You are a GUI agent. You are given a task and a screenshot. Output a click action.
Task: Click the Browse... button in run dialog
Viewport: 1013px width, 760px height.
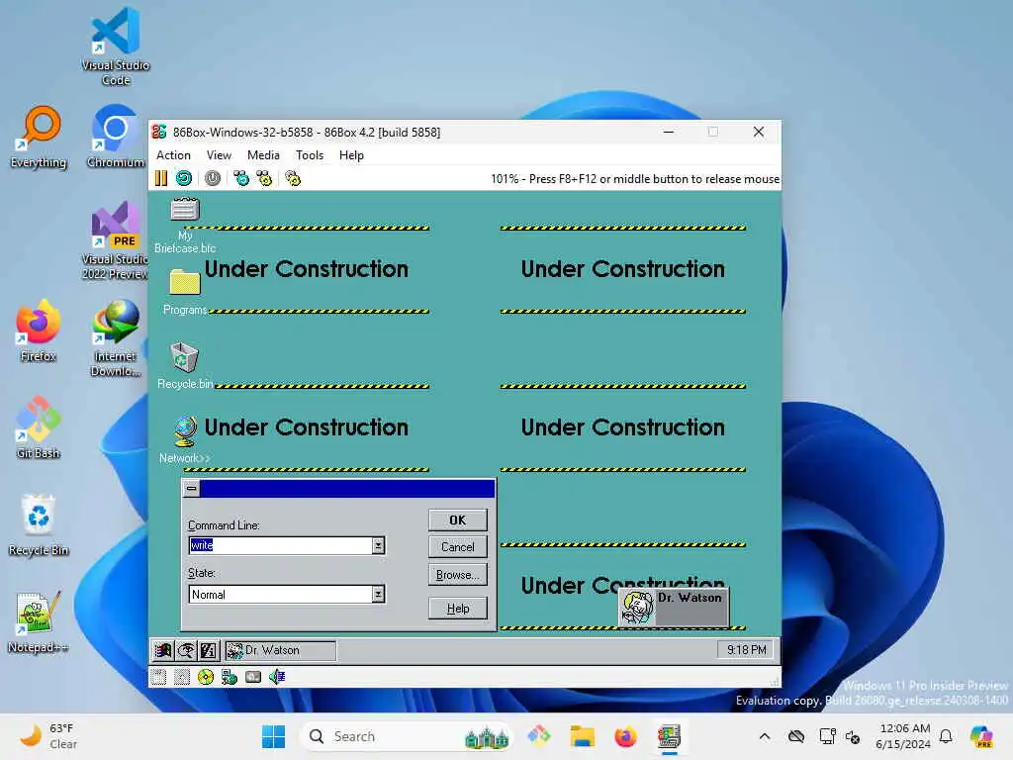pos(457,575)
